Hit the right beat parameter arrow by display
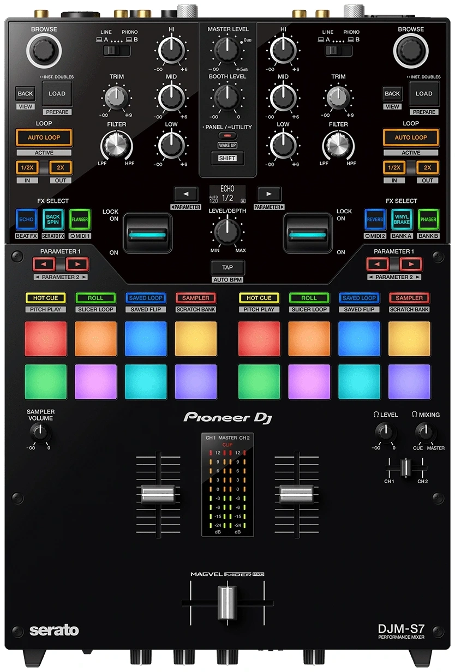The width and height of the screenshot is (455, 672). [x=269, y=193]
